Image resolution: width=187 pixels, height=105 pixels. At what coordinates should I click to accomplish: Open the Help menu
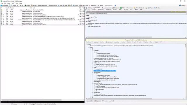click(21, 3)
